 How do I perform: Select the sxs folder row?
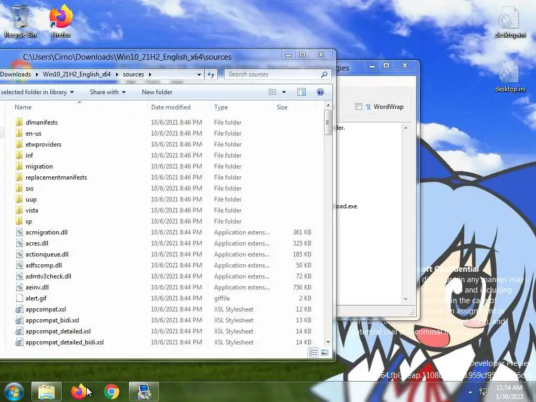pyautogui.click(x=163, y=188)
